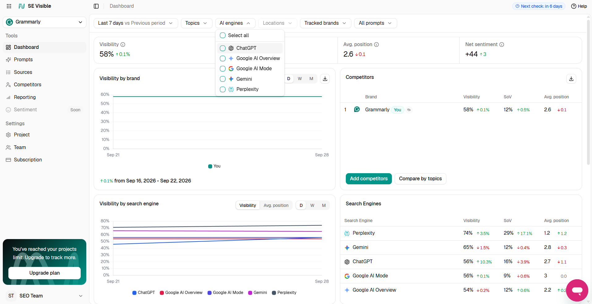
Task: Check the Google AI Overview checkbox
Action: (x=223, y=58)
